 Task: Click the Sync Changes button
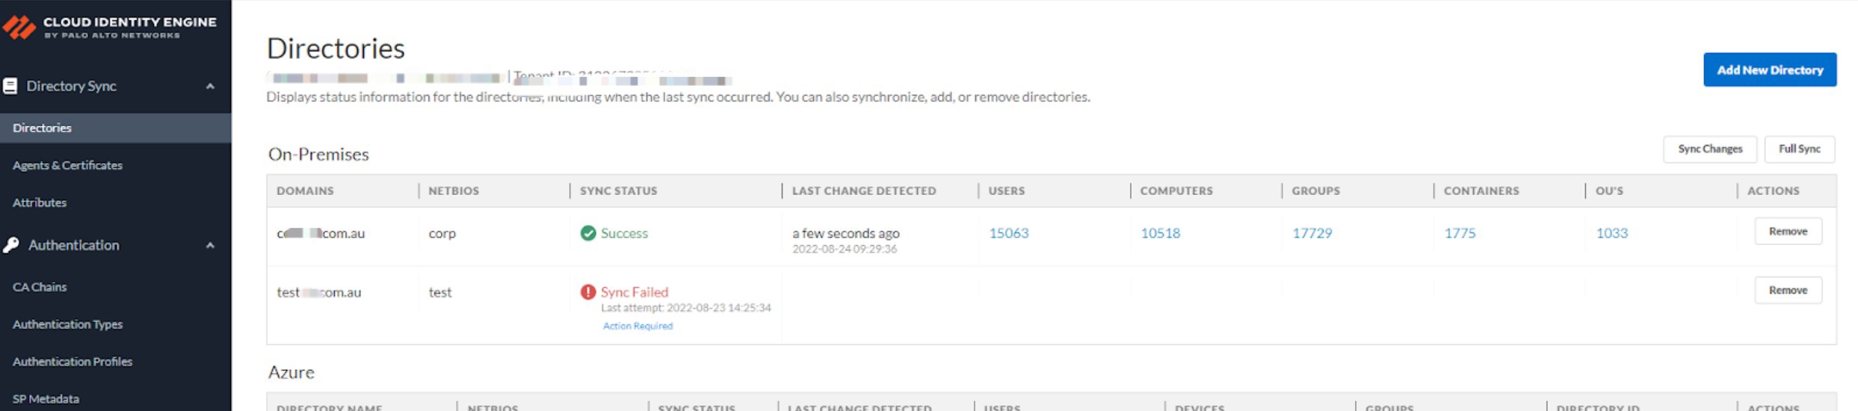point(1709,149)
